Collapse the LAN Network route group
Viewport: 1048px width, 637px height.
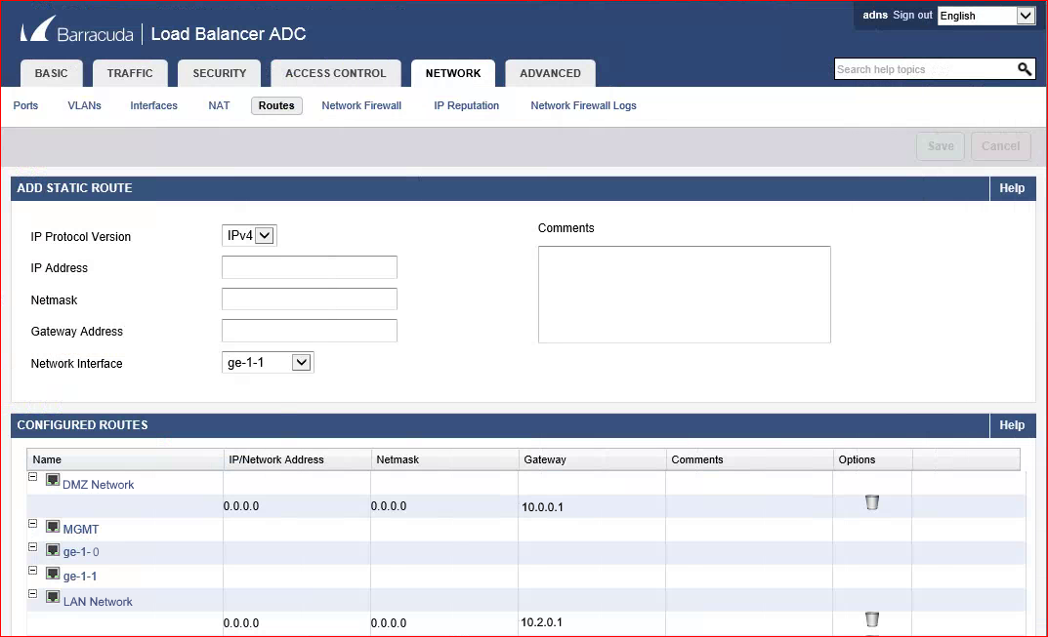point(32,594)
